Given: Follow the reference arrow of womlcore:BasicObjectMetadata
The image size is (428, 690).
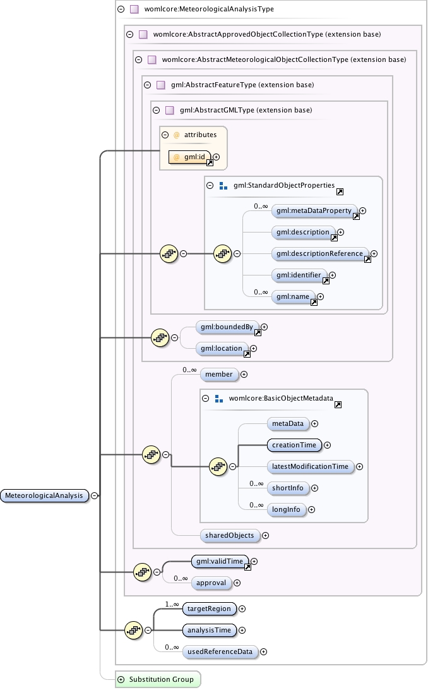Looking at the screenshot, I should click(338, 405).
